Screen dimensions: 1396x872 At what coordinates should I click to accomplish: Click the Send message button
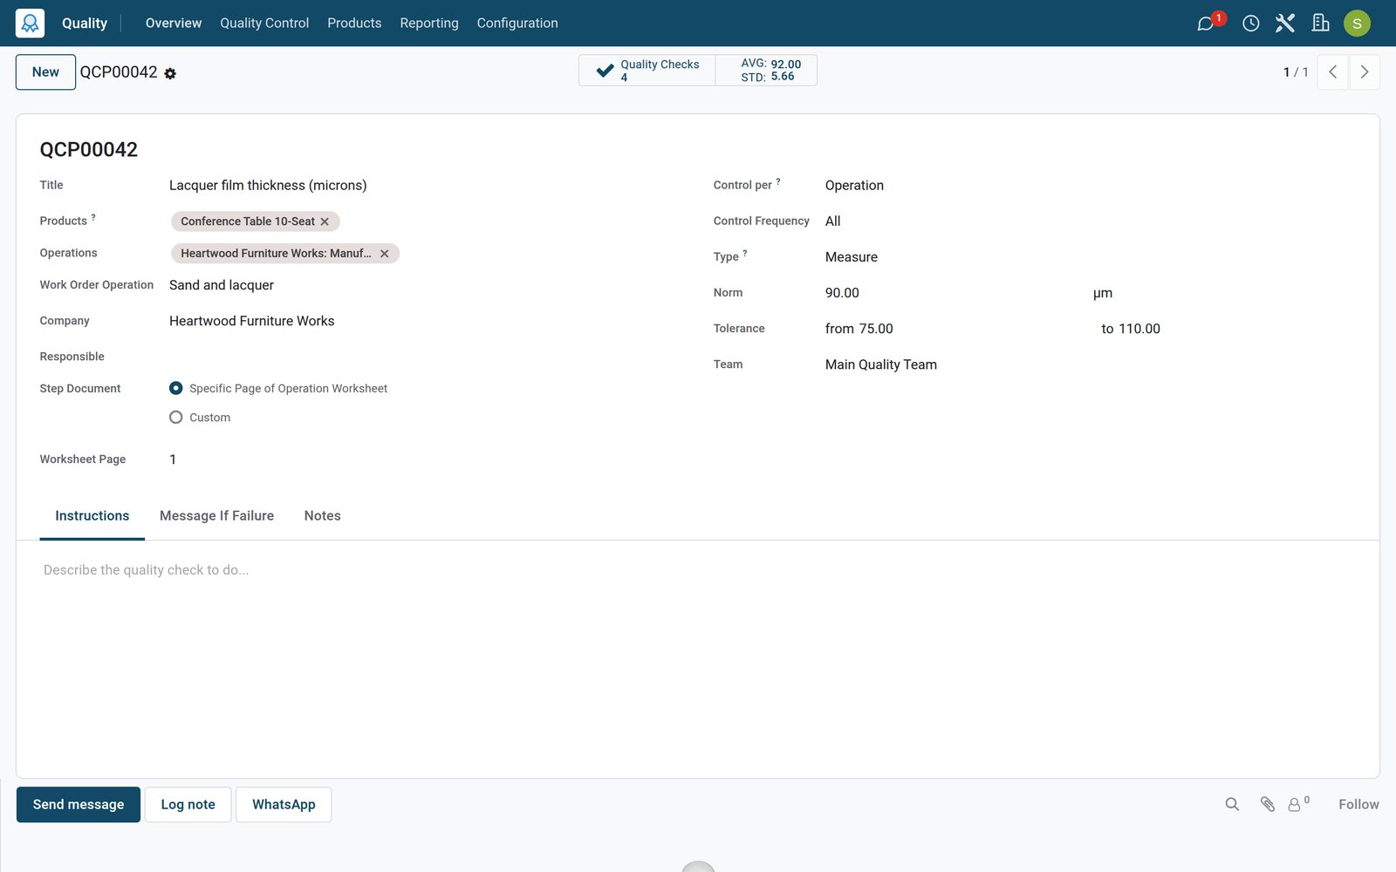[x=79, y=805]
